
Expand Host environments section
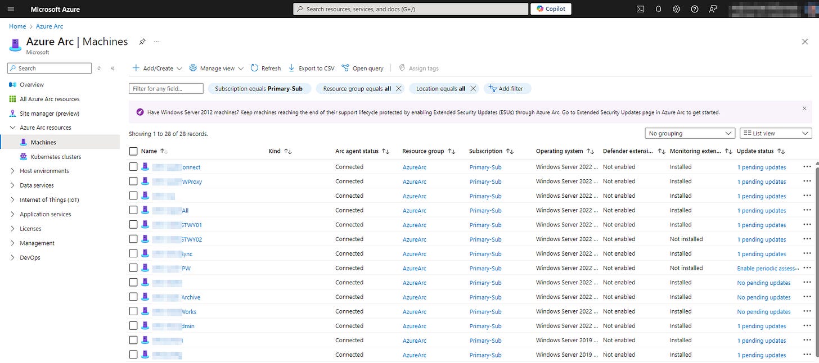(13, 171)
